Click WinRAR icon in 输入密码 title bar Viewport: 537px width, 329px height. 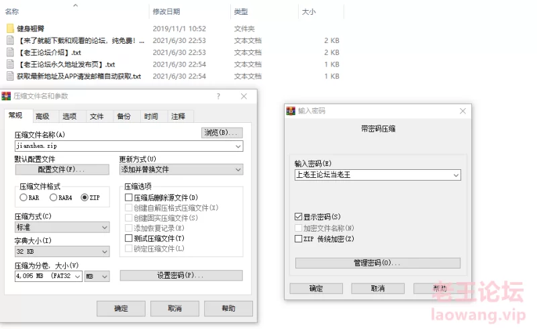[291, 111]
